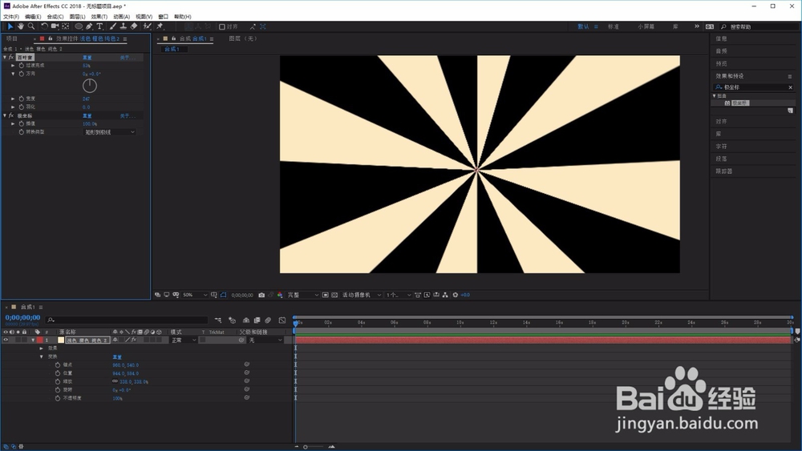
Task: Collapse the 极坐标 effect group
Action: pos(5,115)
